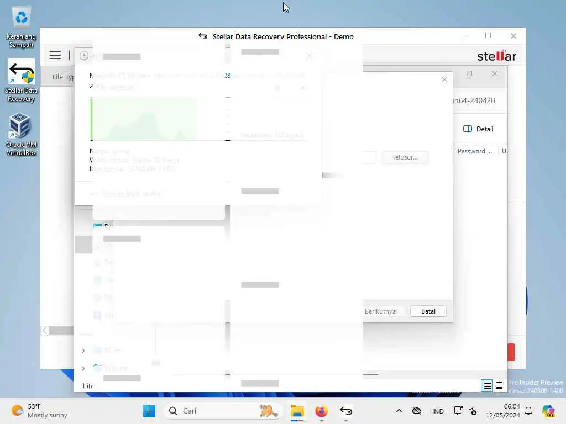Click the Telusur... browse button
566x424 pixels.
405,157
